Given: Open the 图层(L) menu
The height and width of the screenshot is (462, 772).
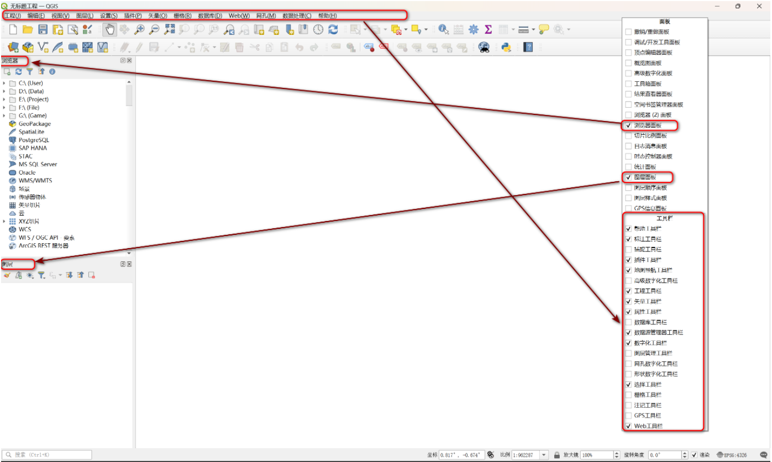Looking at the screenshot, I should 85,15.
